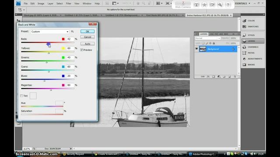This screenshot has width=280, height=157.
Task: Open the Image menu
Action: click(x=41, y=3)
